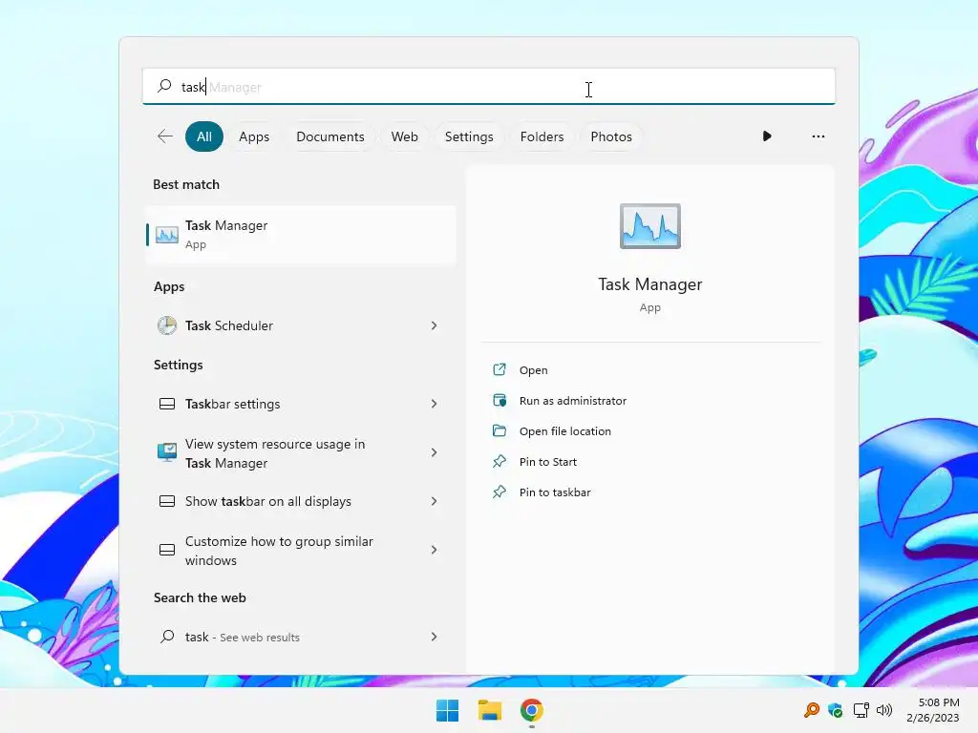The height and width of the screenshot is (733, 978).
Task: Expand the Taskbar settings chevron
Action: 435,404
